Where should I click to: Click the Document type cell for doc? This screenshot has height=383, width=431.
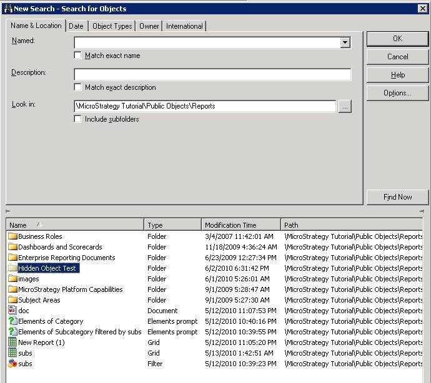click(x=162, y=311)
